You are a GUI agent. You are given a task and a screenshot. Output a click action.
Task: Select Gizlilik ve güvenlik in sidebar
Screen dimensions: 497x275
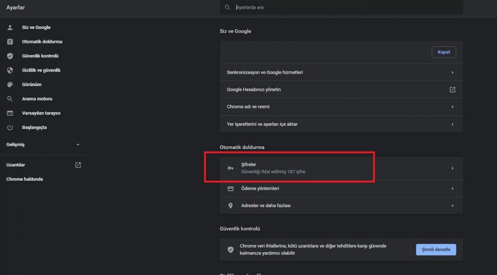click(x=41, y=70)
